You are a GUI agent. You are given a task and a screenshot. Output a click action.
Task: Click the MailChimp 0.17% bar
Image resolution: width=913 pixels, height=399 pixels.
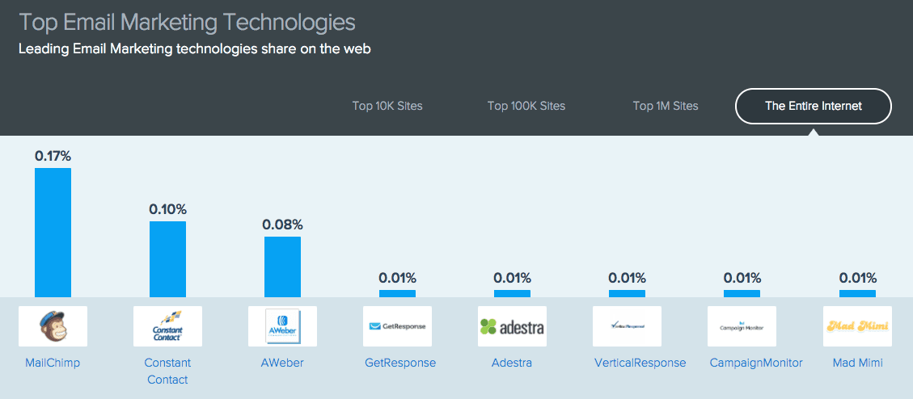(53, 233)
